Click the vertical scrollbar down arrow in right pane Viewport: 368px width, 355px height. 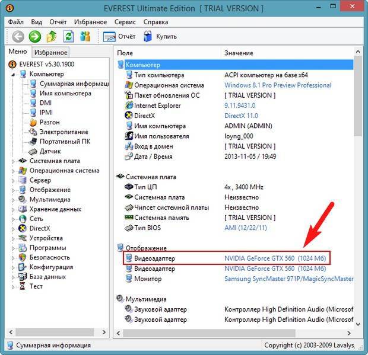pos(358,324)
